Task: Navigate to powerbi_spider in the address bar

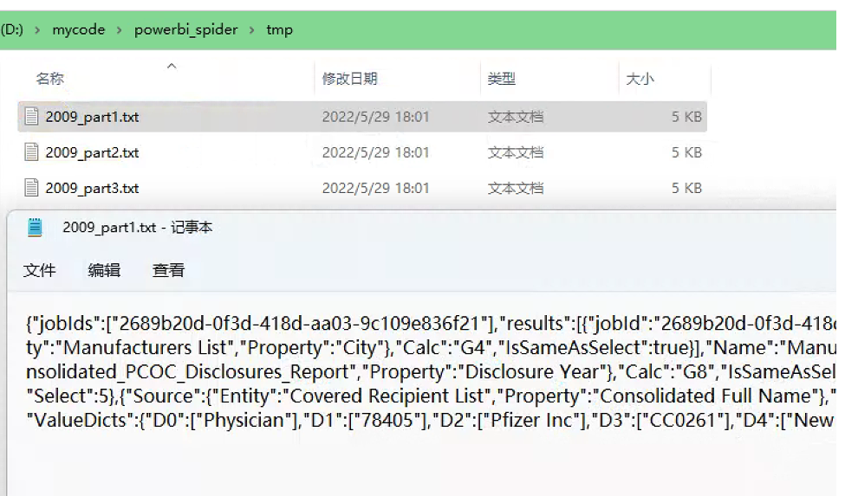Action: (x=186, y=29)
